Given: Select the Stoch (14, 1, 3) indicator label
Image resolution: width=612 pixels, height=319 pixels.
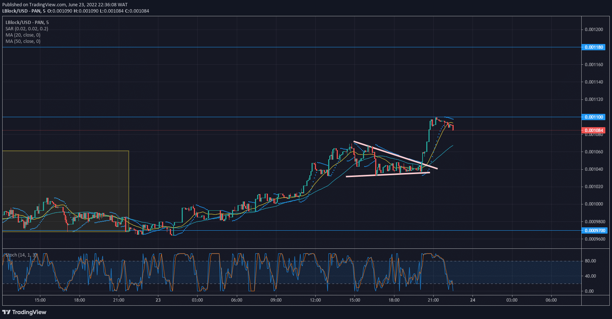Looking at the screenshot, I should 21,255.
